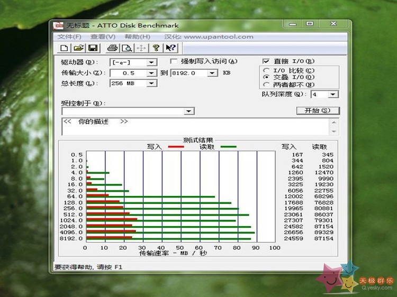Viewport: 397px width, 297px height.
Task: Click 汉化: www.upantool.com text in menu bar
Action: 209,36
